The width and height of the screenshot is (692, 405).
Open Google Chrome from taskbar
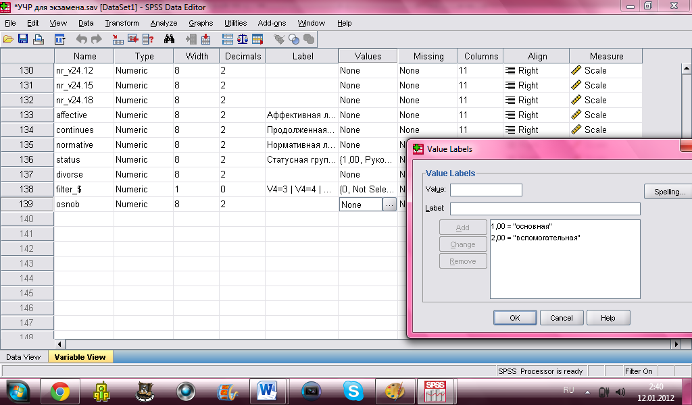60,391
